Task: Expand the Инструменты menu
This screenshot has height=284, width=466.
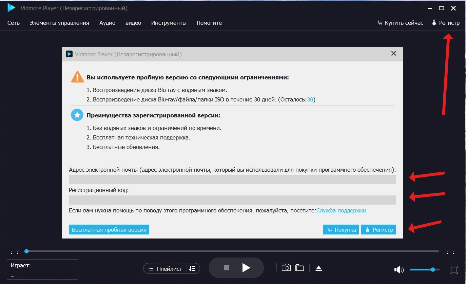Action: pyautogui.click(x=169, y=23)
